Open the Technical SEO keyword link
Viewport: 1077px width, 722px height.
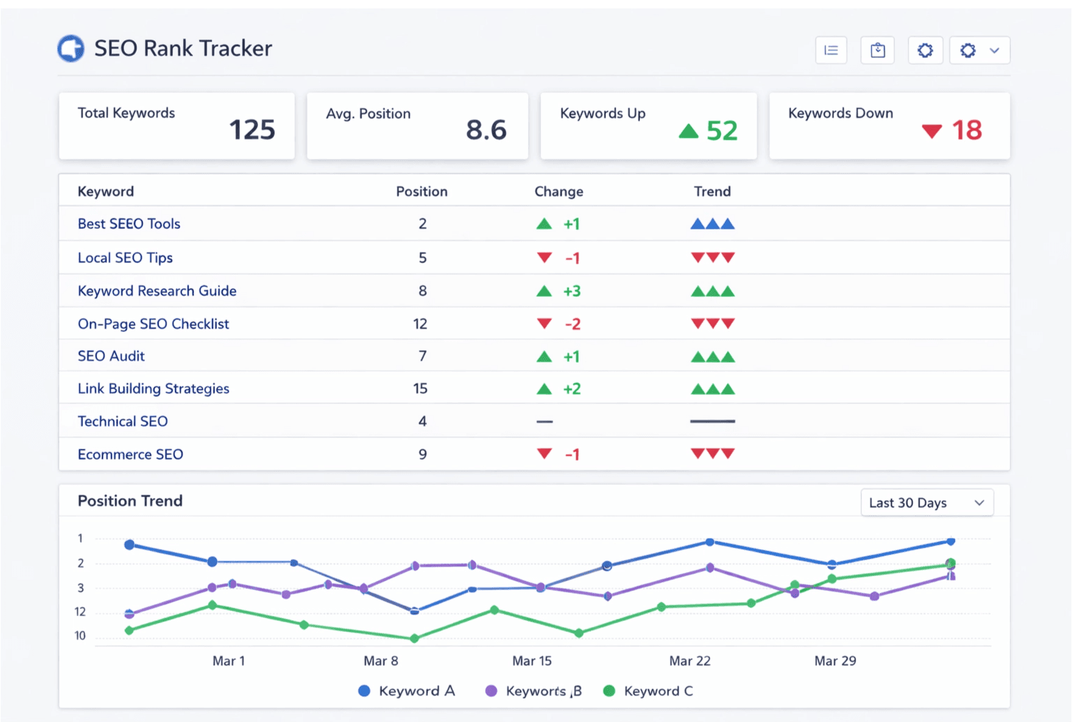(123, 421)
